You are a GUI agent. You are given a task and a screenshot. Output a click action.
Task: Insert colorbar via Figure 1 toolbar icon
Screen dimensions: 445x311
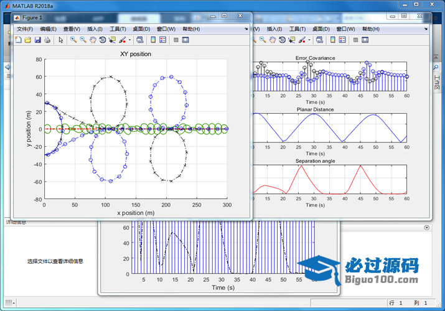tap(153, 40)
